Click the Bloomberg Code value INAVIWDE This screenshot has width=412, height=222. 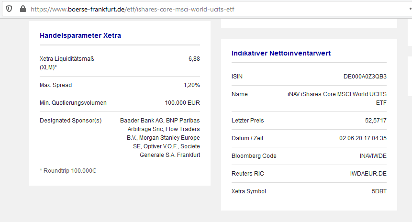[373, 156]
